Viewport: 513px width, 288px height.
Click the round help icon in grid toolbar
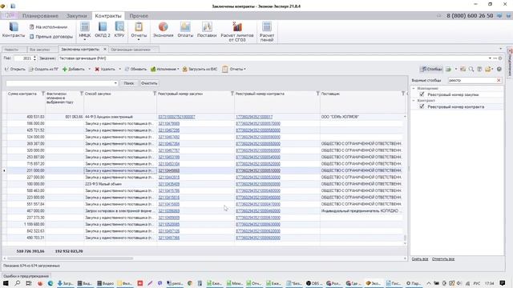click(x=499, y=70)
